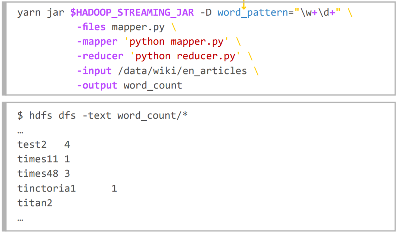Click the -input flag
Screen dimensions: 397x234
[94, 71]
